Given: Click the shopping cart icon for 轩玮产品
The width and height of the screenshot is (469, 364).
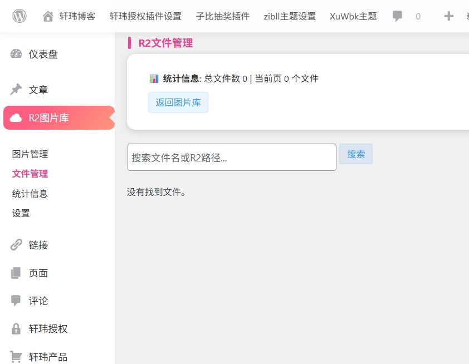Looking at the screenshot, I should [16, 357].
